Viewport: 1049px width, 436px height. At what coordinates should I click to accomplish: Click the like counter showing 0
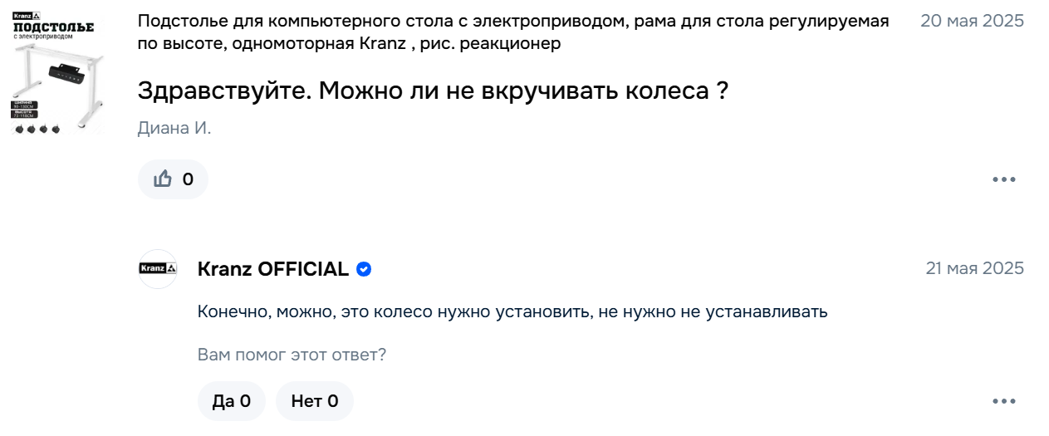click(x=188, y=179)
